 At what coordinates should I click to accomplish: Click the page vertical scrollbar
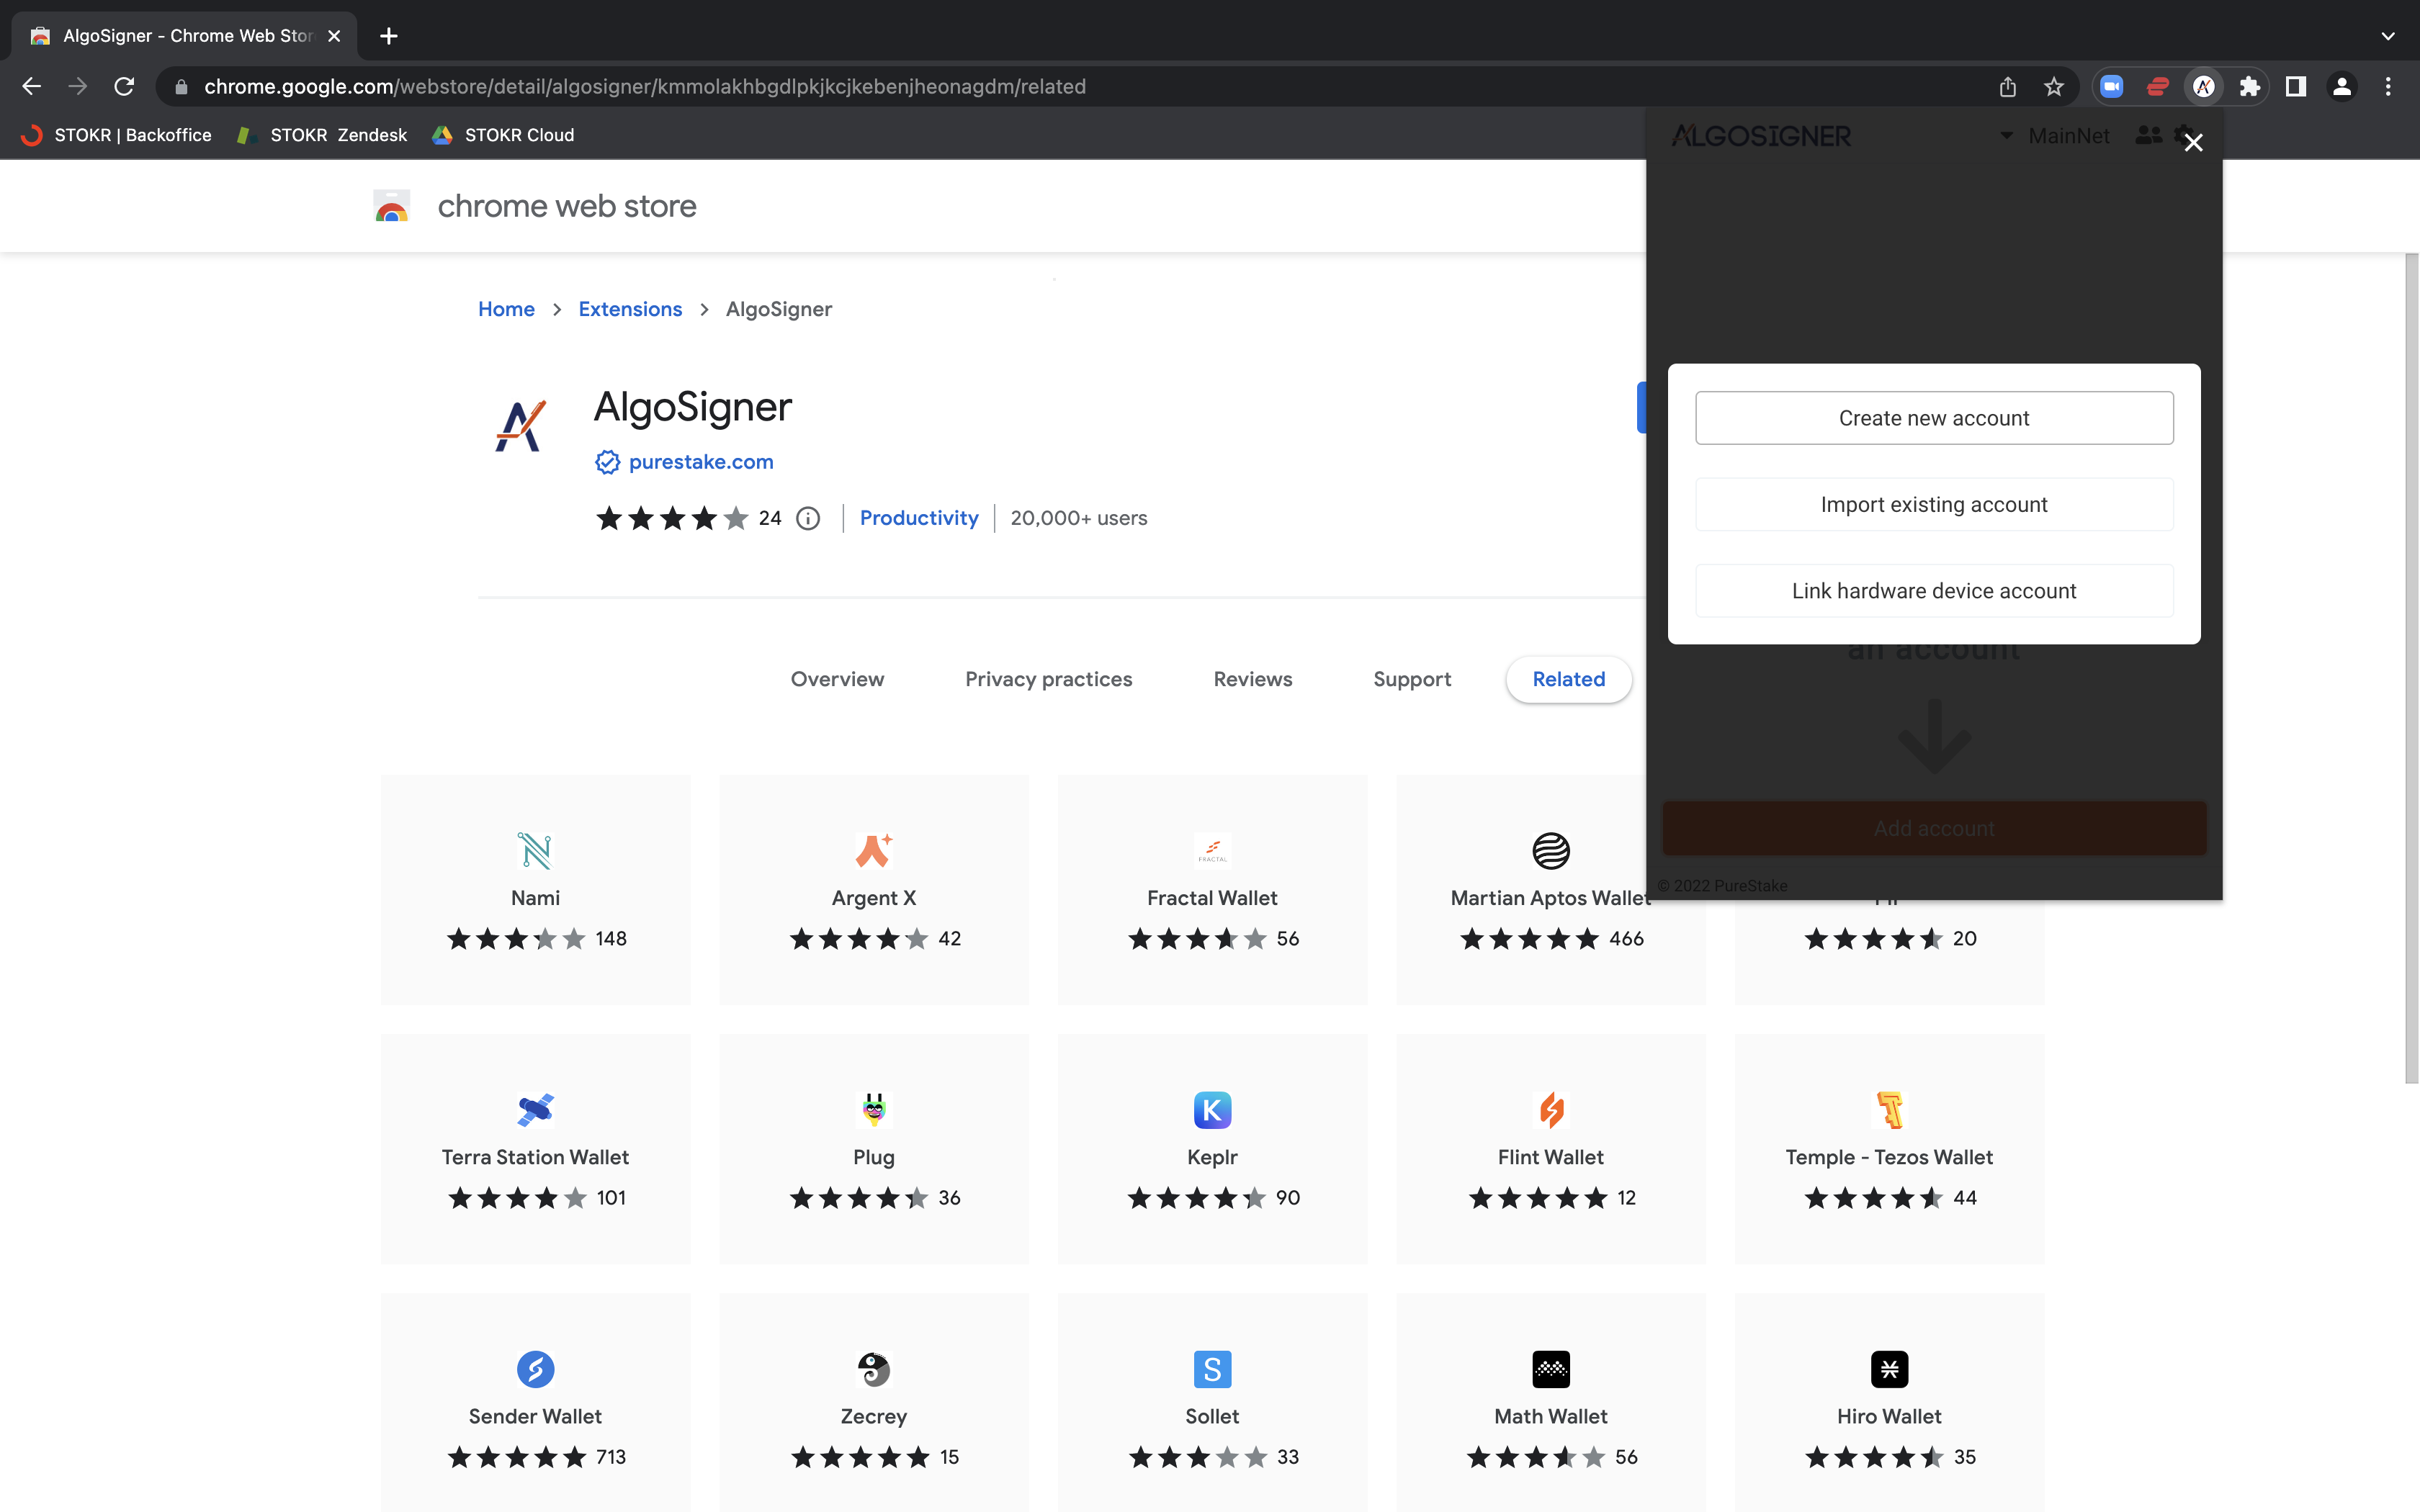(2411, 668)
